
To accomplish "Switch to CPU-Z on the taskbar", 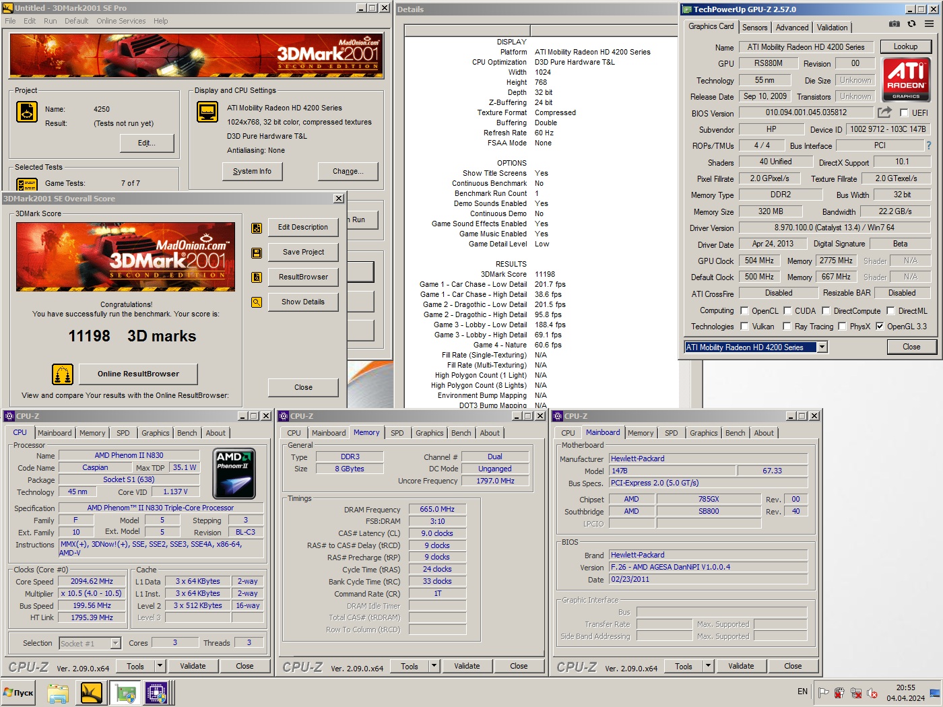I will (156, 693).
